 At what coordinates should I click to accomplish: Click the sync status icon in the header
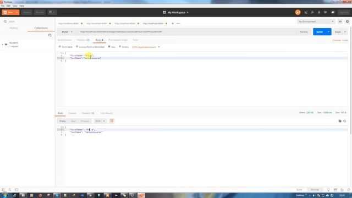[x=298, y=13]
